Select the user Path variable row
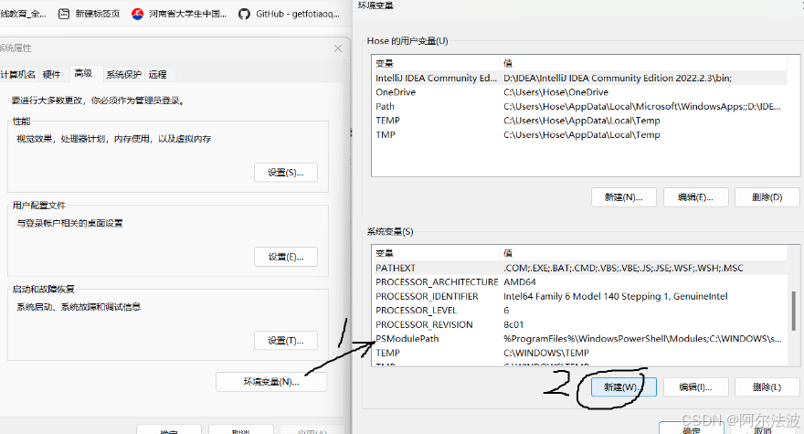The image size is (804, 434). tap(579, 106)
